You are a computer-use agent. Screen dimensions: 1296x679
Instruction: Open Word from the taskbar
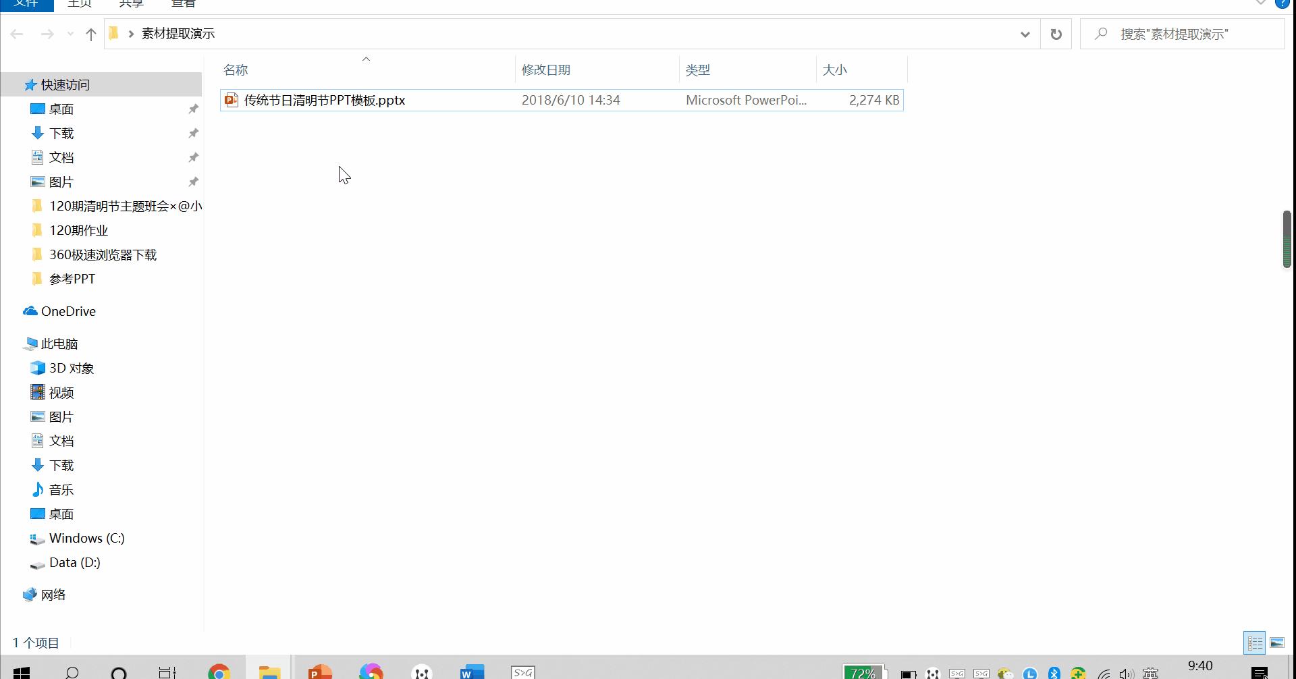click(x=472, y=672)
